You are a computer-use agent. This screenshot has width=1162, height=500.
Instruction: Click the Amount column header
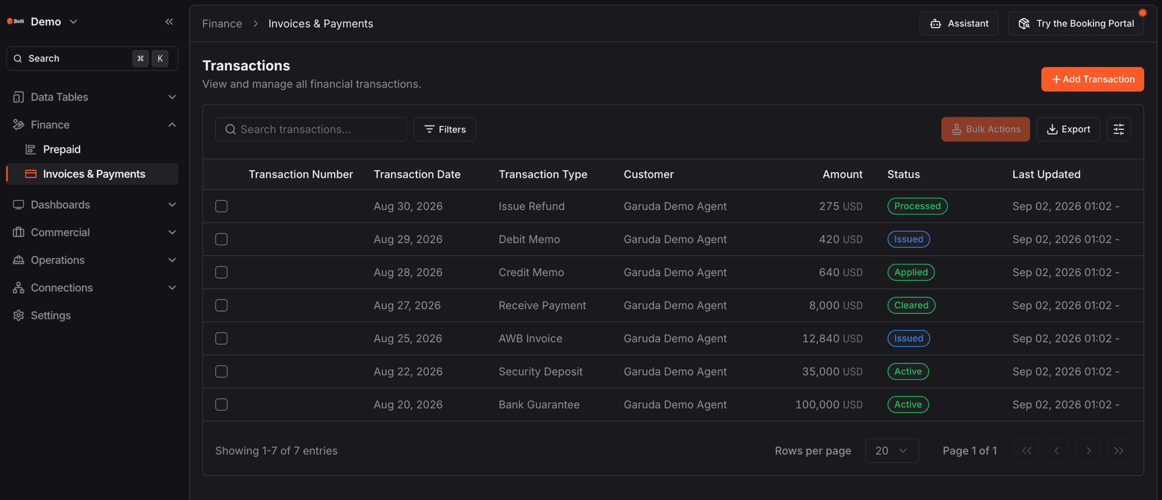coord(842,174)
